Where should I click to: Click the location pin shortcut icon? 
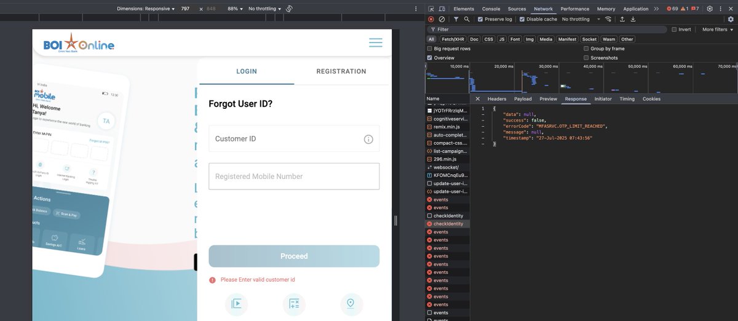[x=351, y=304]
